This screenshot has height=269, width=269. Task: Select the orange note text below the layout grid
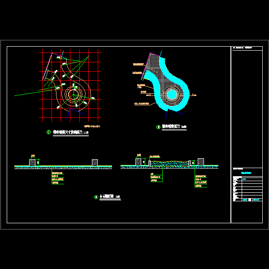point(92,126)
